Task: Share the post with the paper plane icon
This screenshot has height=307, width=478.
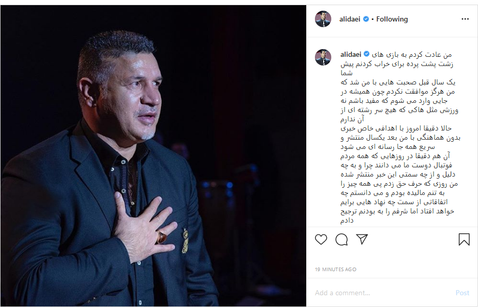Action: [362, 239]
